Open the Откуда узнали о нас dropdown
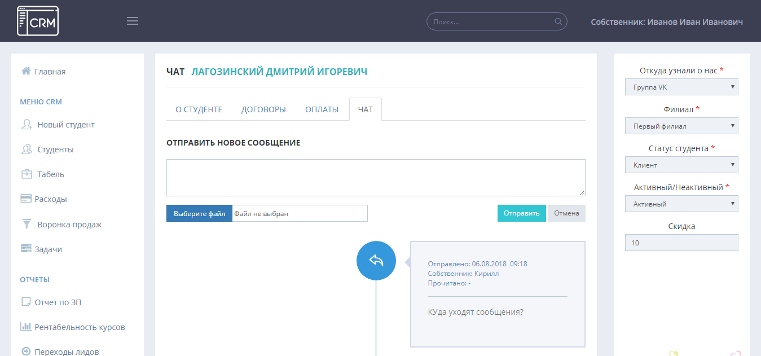The image size is (761, 356). (x=681, y=87)
